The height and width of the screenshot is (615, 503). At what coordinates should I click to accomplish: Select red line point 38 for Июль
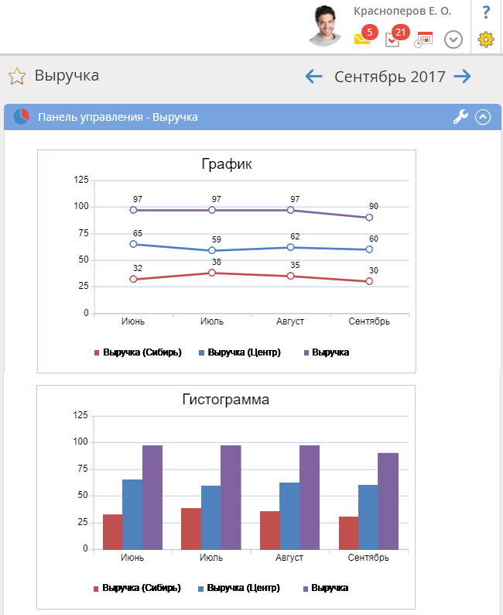tap(212, 273)
